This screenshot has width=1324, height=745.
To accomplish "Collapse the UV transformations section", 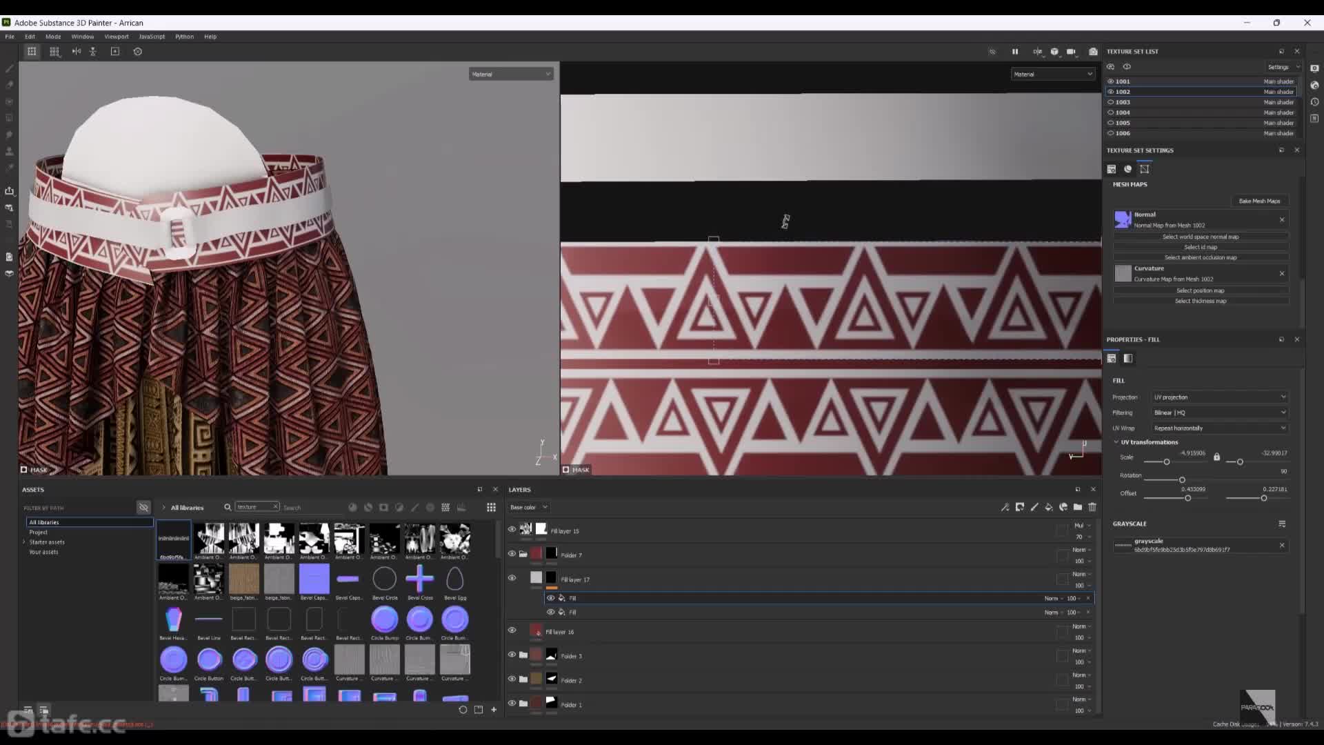I will (x=1116, y=442).
